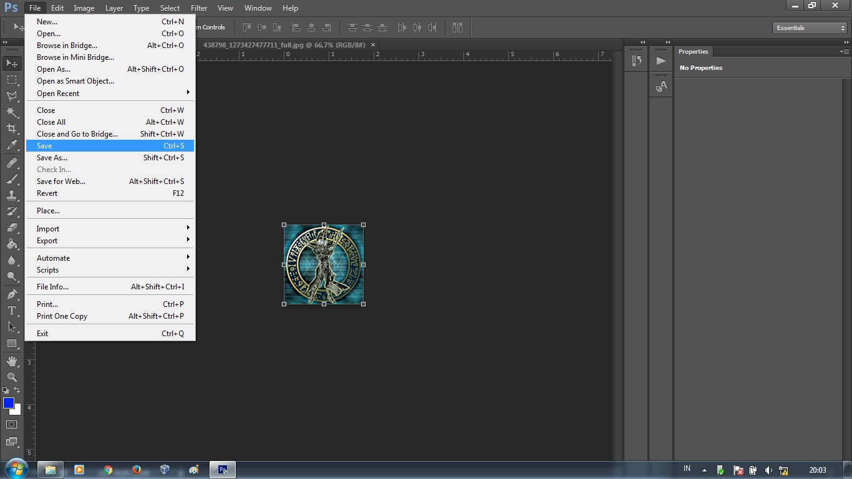The image size is (852, 479).
Task: Select the History Brush tool
Action: (x=12, y=211)
